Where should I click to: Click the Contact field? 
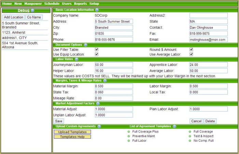[x=209, y=28]
